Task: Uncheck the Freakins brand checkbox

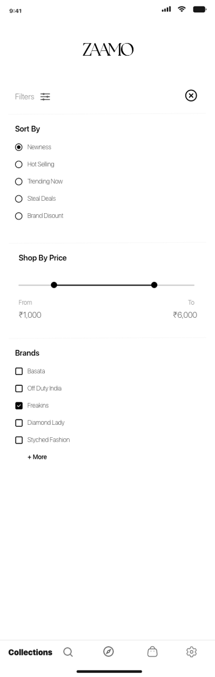Action: click(19, 406)
